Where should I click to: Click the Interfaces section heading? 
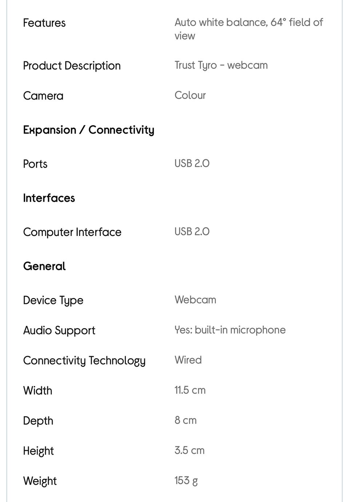49,198
